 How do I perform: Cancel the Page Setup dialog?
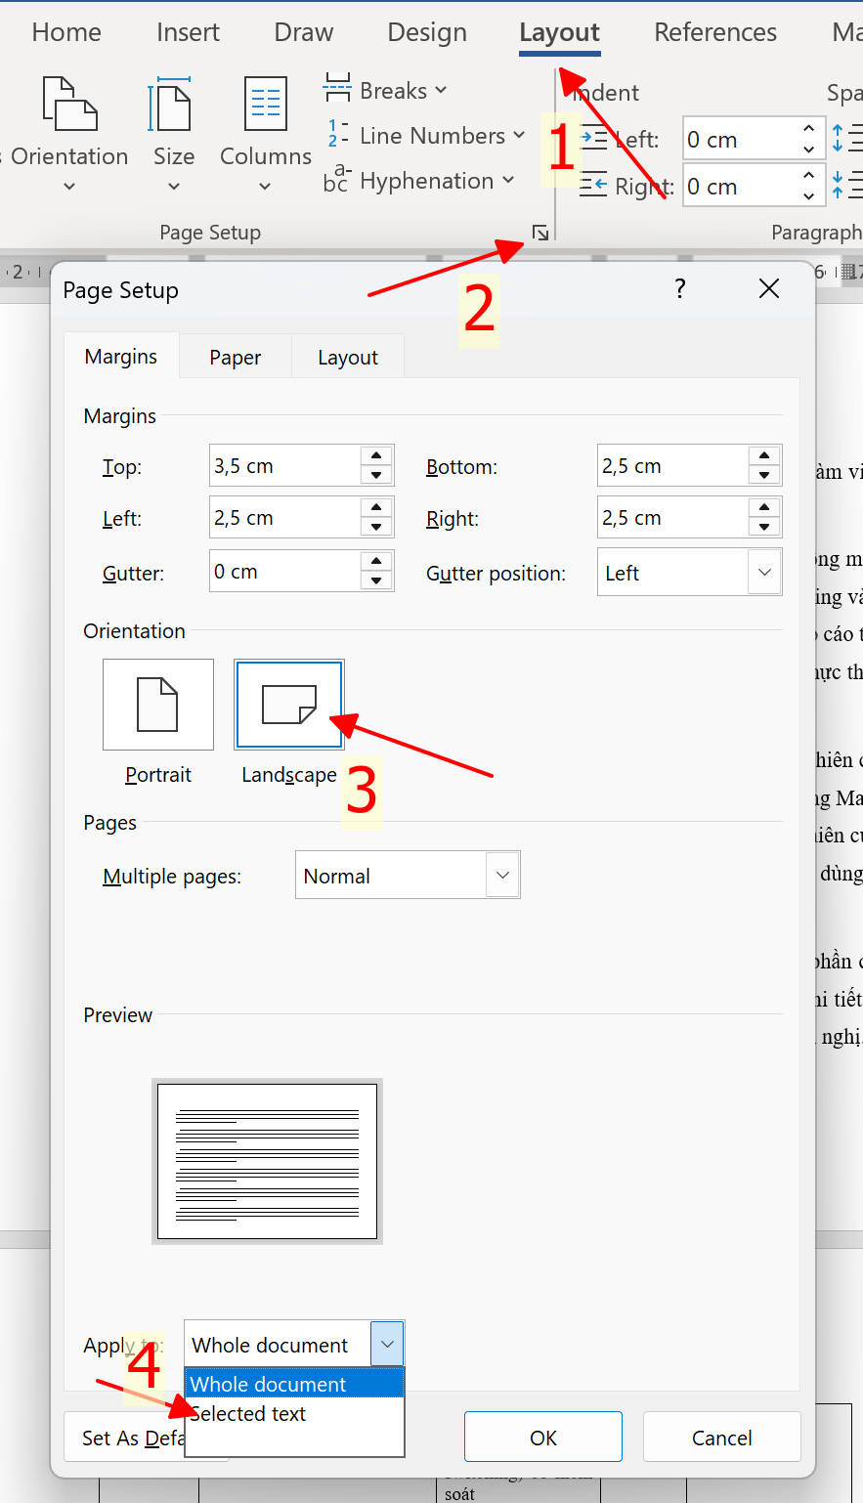721,1438
